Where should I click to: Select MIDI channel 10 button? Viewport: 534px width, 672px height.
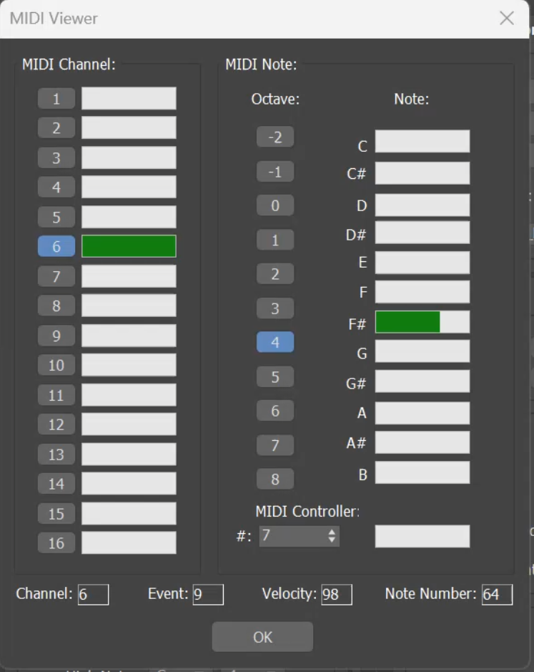pyautogui.click(x=56, y=366)
